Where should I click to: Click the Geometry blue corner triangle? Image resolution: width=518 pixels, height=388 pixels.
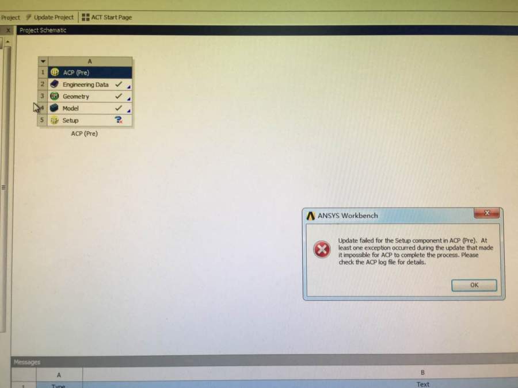click(x=129, y=99)
